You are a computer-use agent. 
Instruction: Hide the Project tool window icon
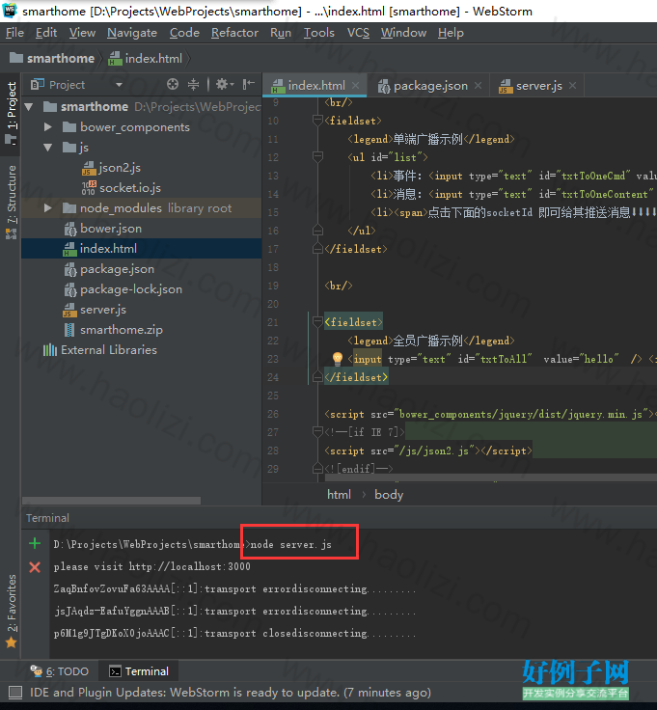[248, 84]
